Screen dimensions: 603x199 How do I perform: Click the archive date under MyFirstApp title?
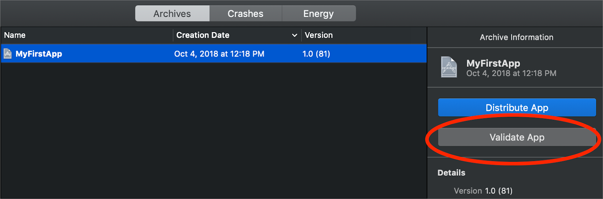pos(511,73)
